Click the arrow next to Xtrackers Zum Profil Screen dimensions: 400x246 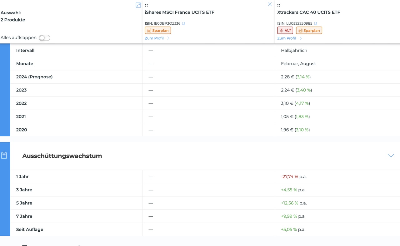click(x=301, y=38)
